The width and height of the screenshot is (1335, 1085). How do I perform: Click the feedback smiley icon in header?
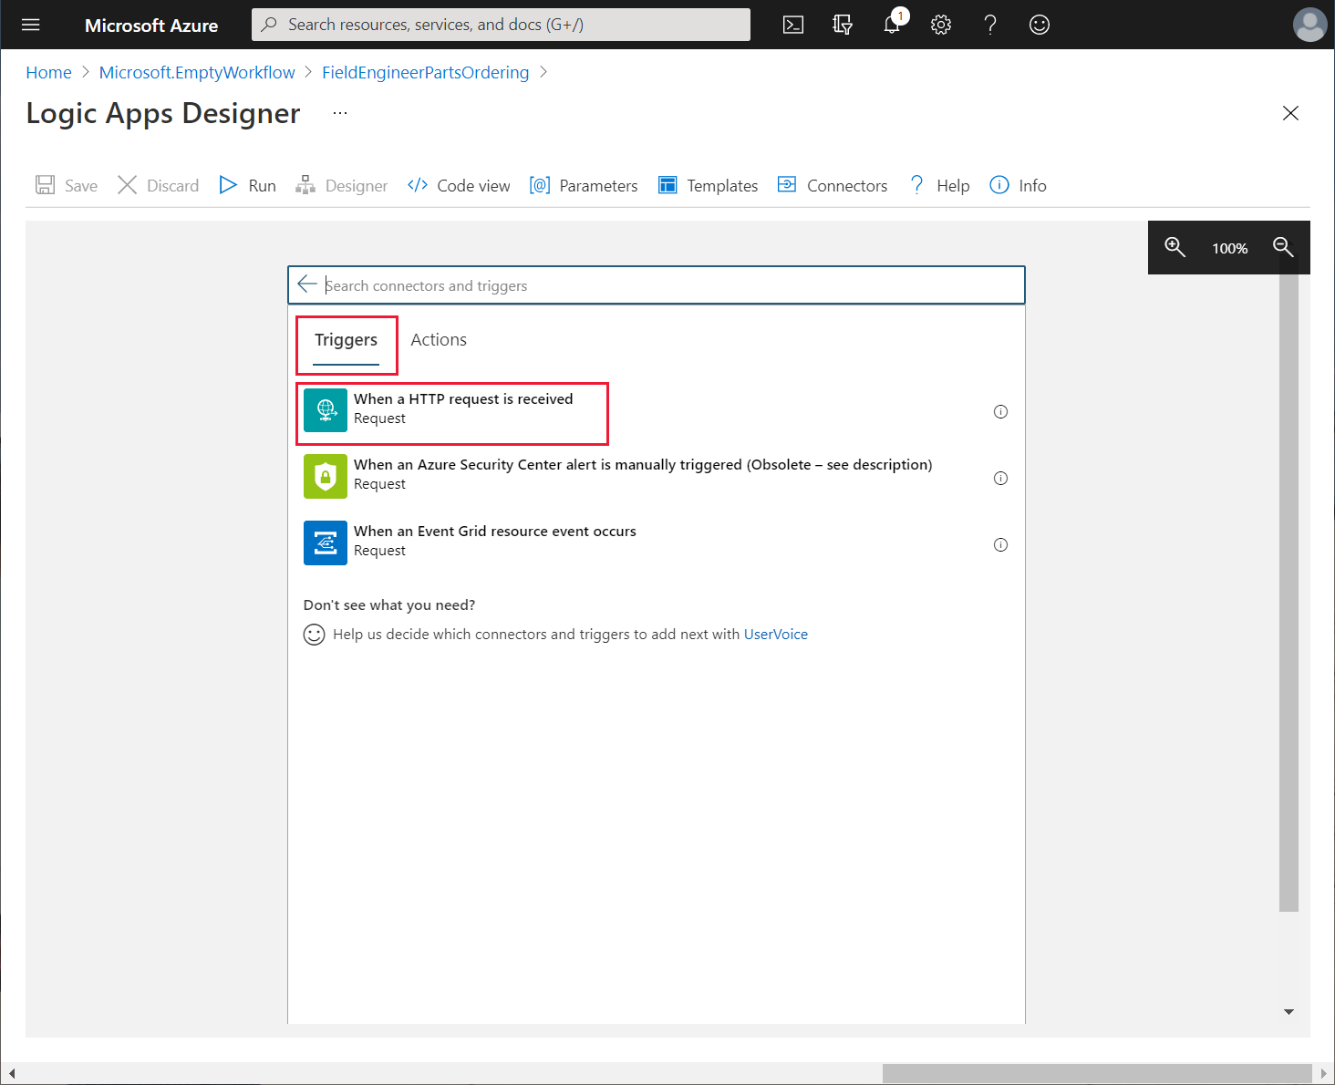(1039, 25)
